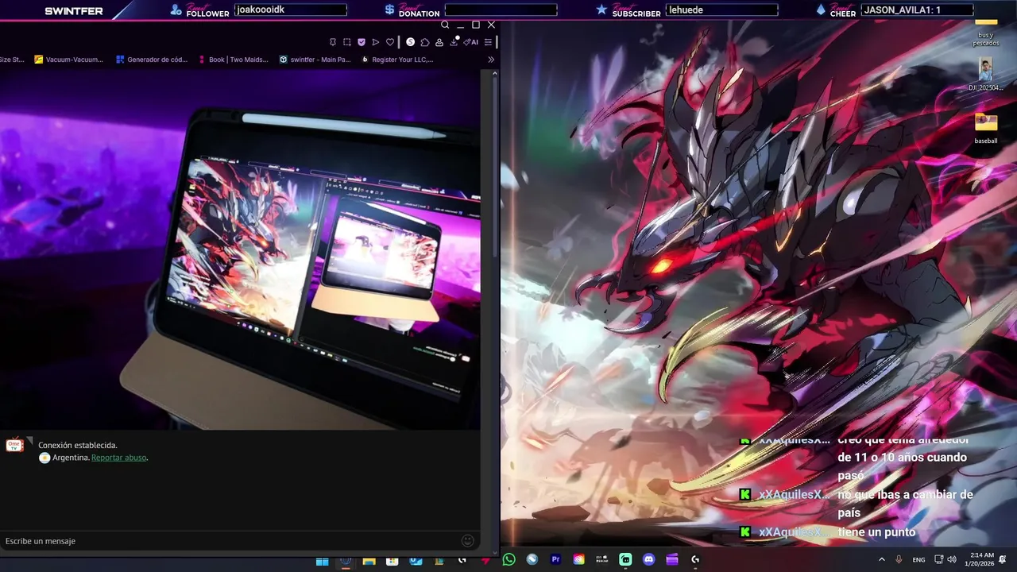The width and height of the screenshot is (1017, 572).
Task: Click the stranger's video feed
Action: 240,249
